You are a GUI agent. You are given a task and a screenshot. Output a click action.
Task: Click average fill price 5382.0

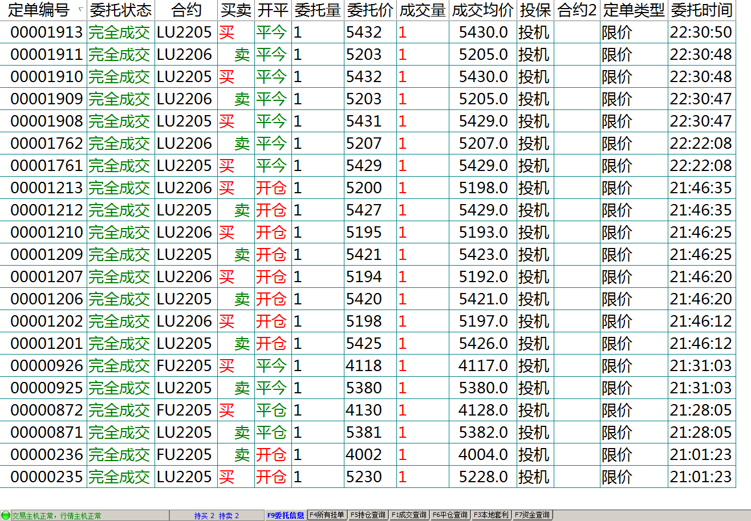click(x=483, y=433)
